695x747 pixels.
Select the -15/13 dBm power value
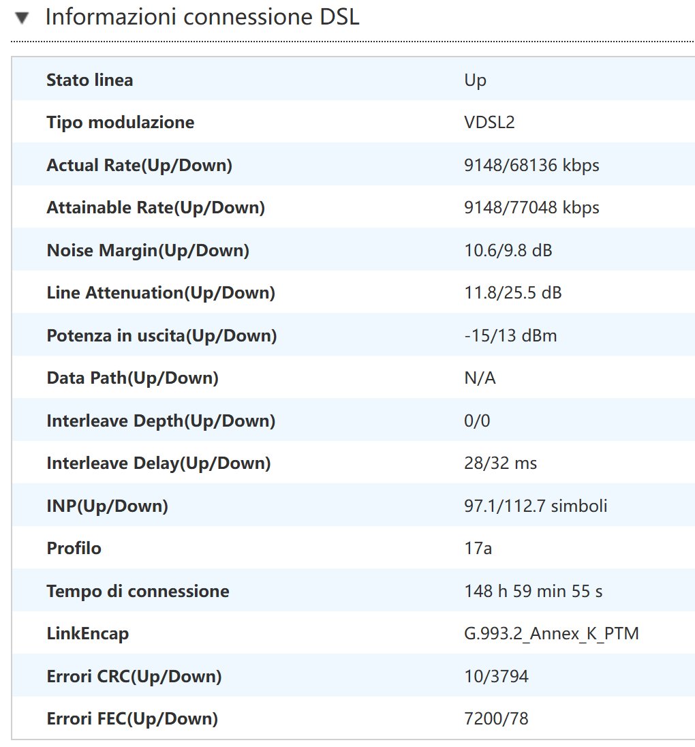pos(510,335)
